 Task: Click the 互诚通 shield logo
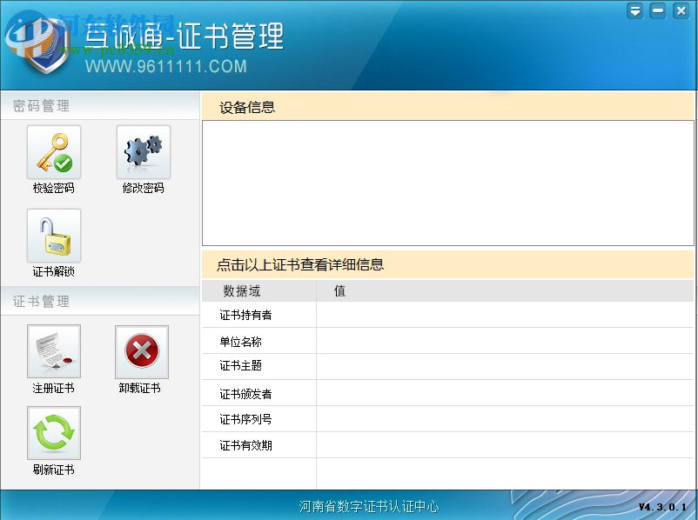point(39,43)
